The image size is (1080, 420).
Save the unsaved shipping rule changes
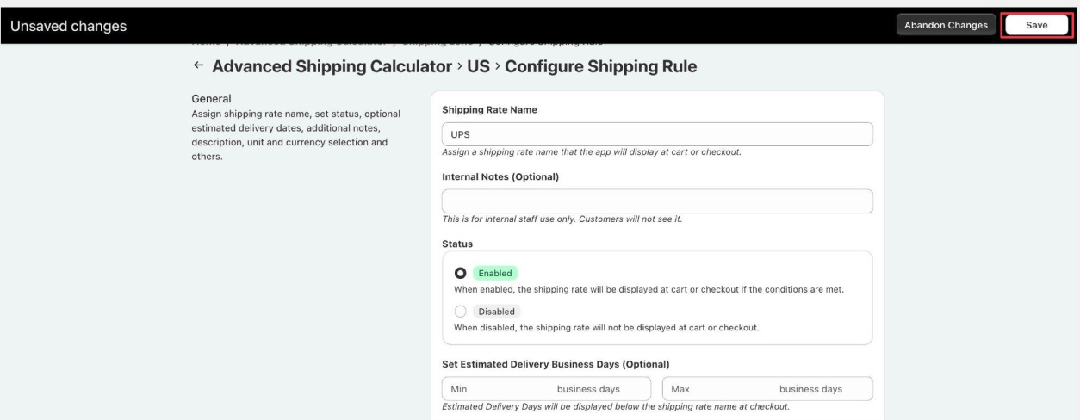point(1036,25)
